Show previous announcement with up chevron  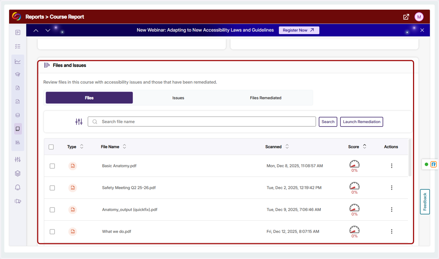click(x=36, y=30)
